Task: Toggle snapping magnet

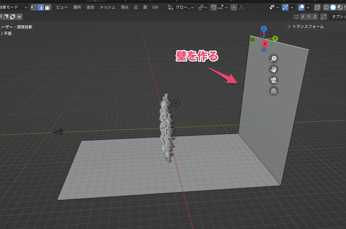Action: 213,7
